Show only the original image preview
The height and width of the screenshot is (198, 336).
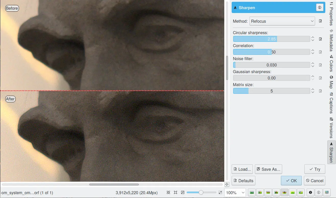pyautogui.click(x=252, y=192)
